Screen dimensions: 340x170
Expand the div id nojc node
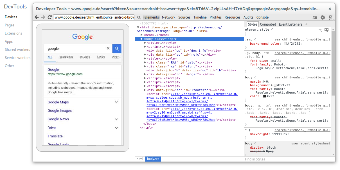[145, 55]
